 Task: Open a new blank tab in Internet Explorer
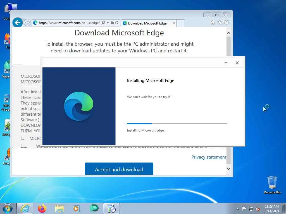181,23
